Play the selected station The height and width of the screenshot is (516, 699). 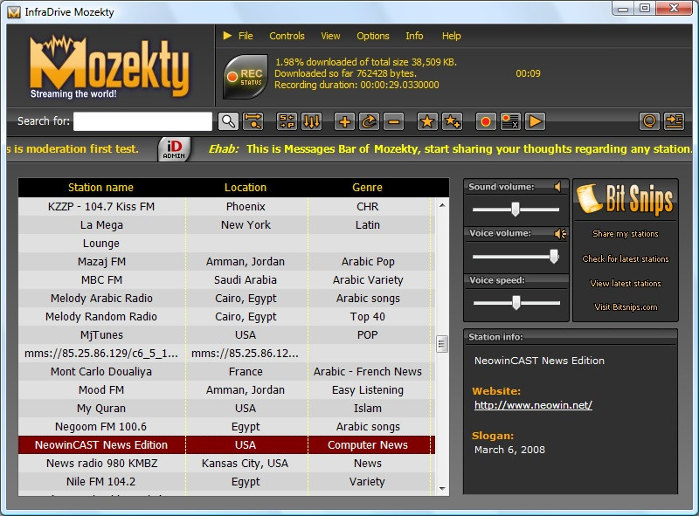pyautogui.click(x=535, y=121)
